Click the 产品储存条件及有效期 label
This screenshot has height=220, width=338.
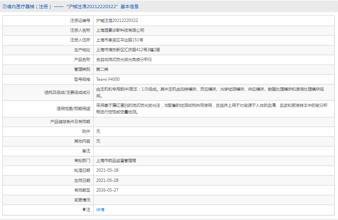coord(70,122)
